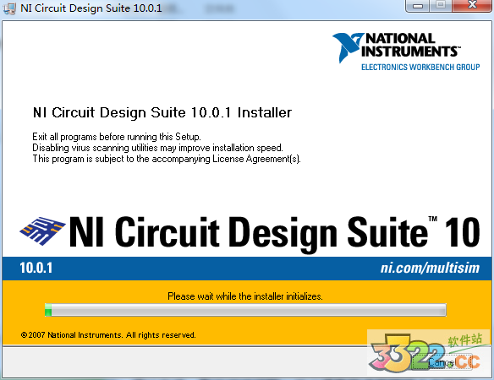
Task: Minimize the installer window
Action: [x=418, y=6]
